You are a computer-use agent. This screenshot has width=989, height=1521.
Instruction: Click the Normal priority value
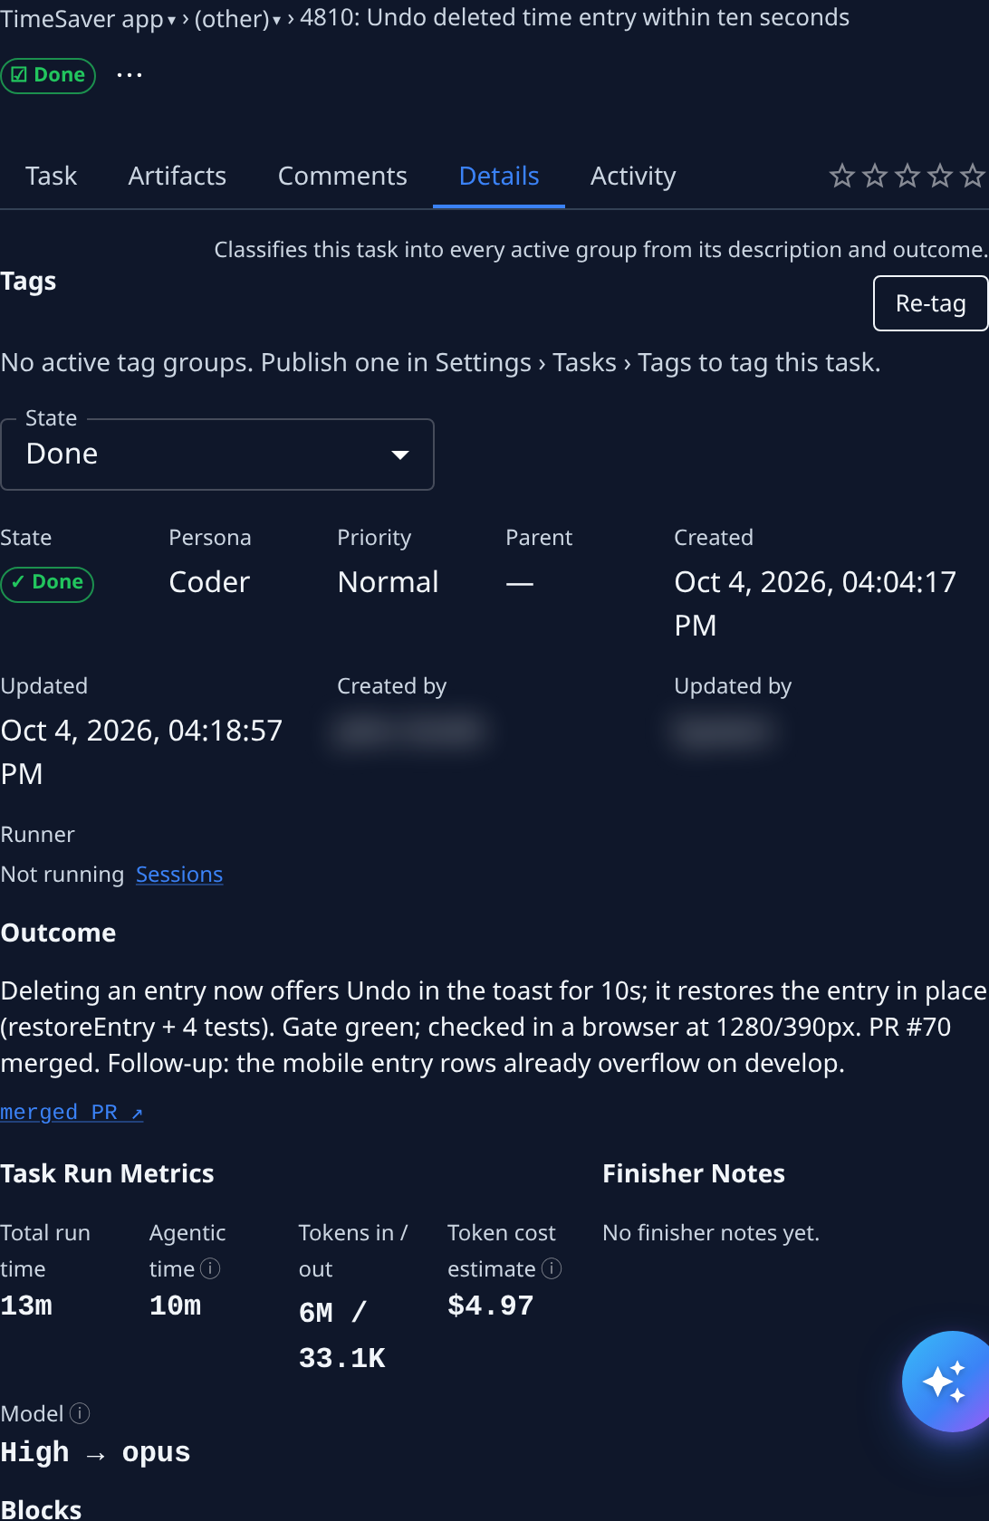388,582
